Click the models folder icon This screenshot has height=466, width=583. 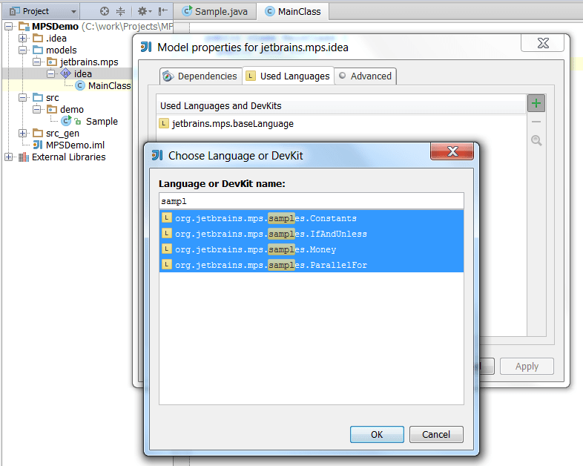[38, 50]
